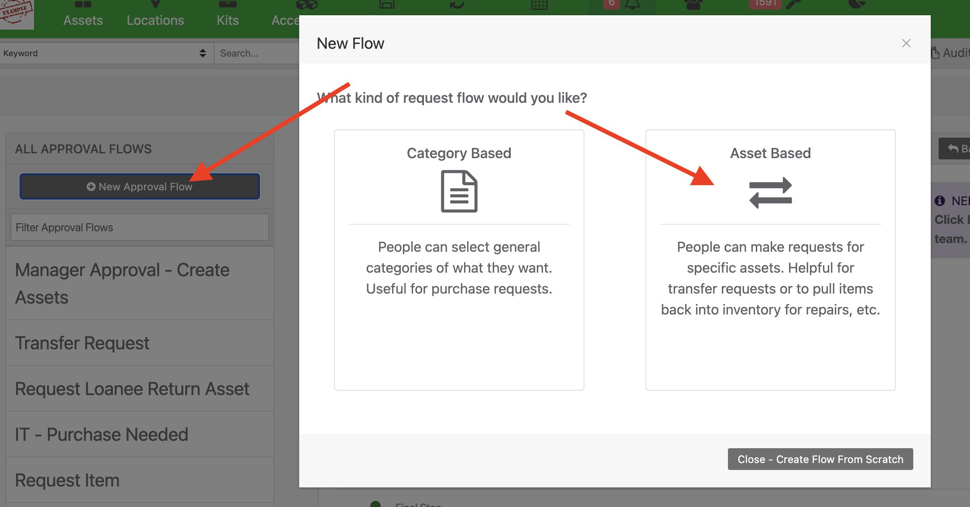Open Manager Approval - Create Assets flow
The image size is (970, 507).
[x=140, y=284]
